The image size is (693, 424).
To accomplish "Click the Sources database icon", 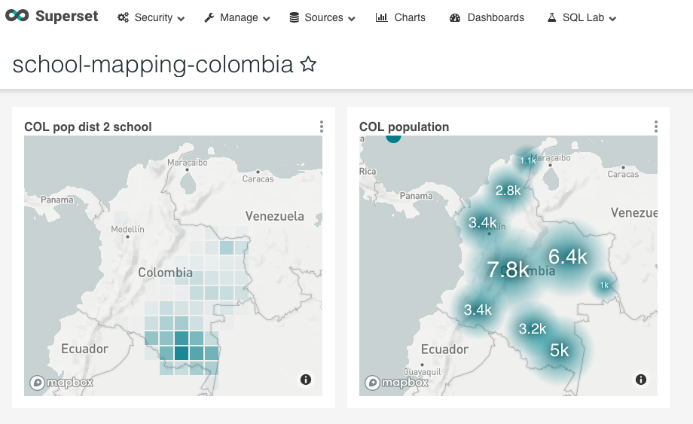I will click(x=294, y=17).
